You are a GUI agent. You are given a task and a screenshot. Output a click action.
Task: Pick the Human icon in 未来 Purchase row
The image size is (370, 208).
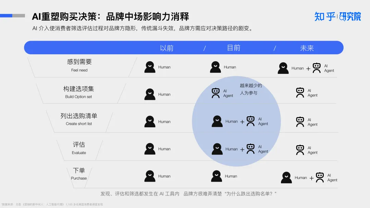[286, 178]
